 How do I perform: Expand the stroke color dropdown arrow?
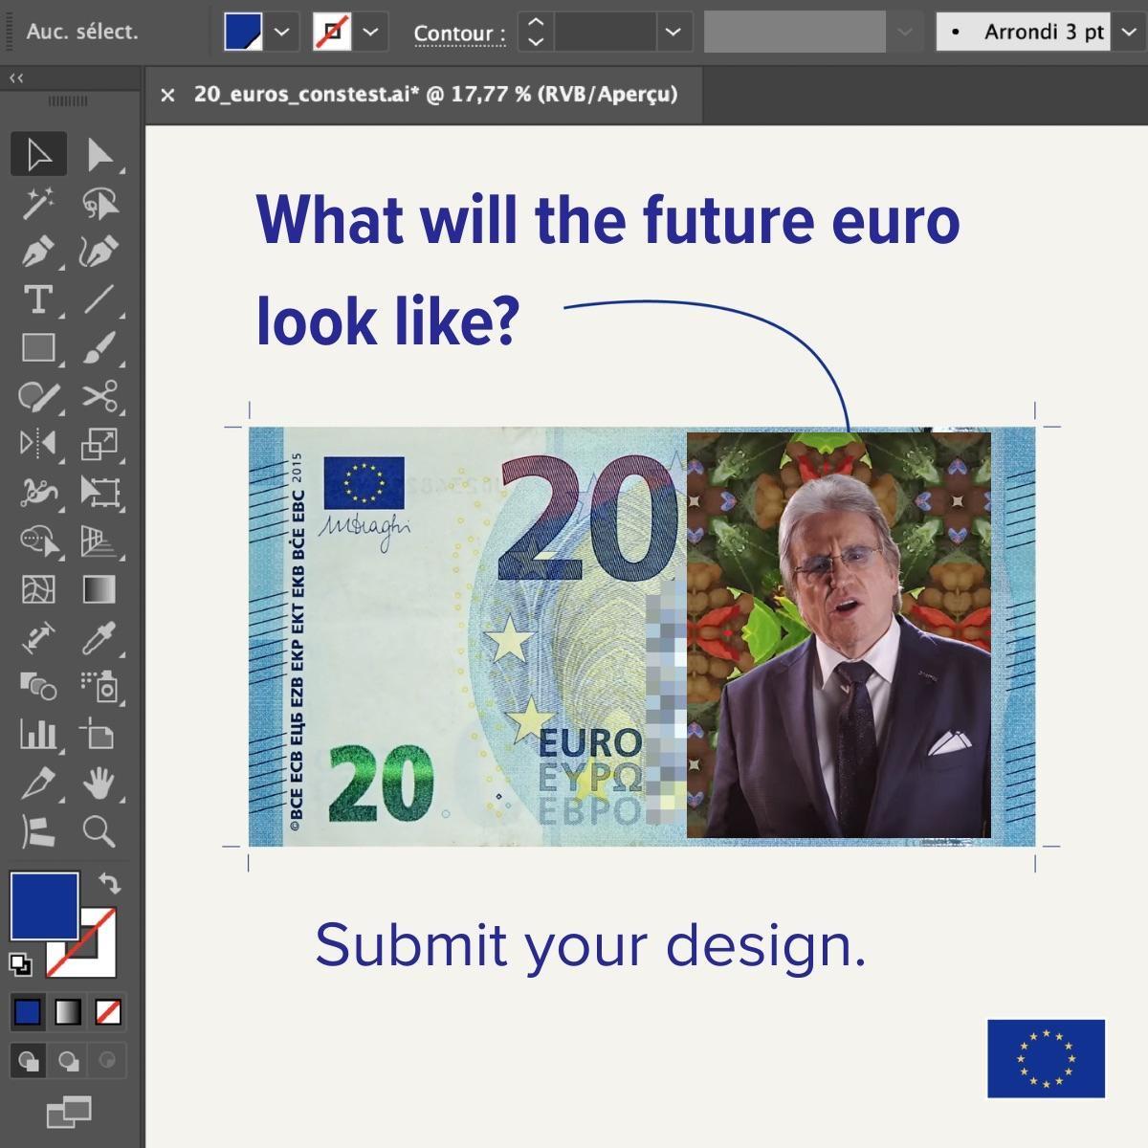tap(370, 33)
